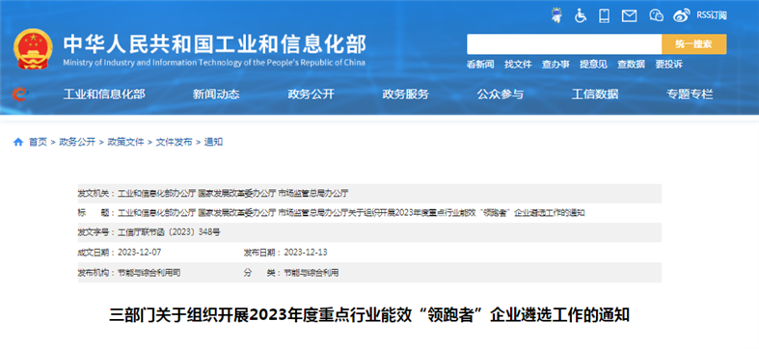The height and width of the screenshot is (349, 759).
Task: Go to 政策文件 in breadcrumb
Action: click(125, 142)
